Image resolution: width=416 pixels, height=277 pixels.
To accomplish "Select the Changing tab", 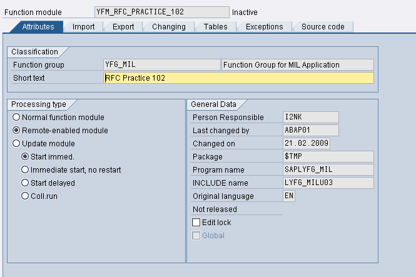I will pyautogui.click(x=168, y=27).
